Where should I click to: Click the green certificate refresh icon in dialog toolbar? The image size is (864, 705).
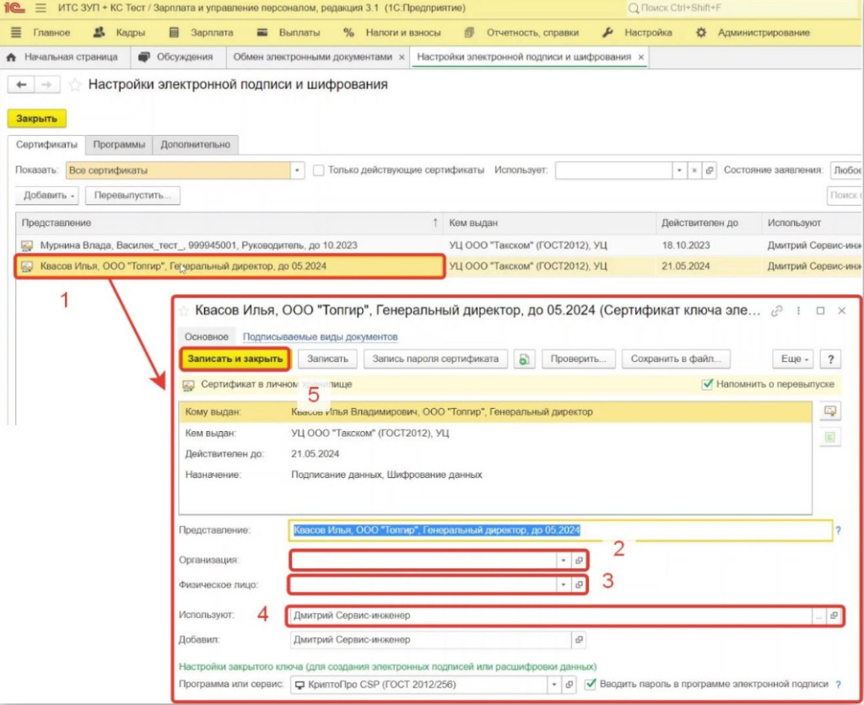click(x=524, y=359)
